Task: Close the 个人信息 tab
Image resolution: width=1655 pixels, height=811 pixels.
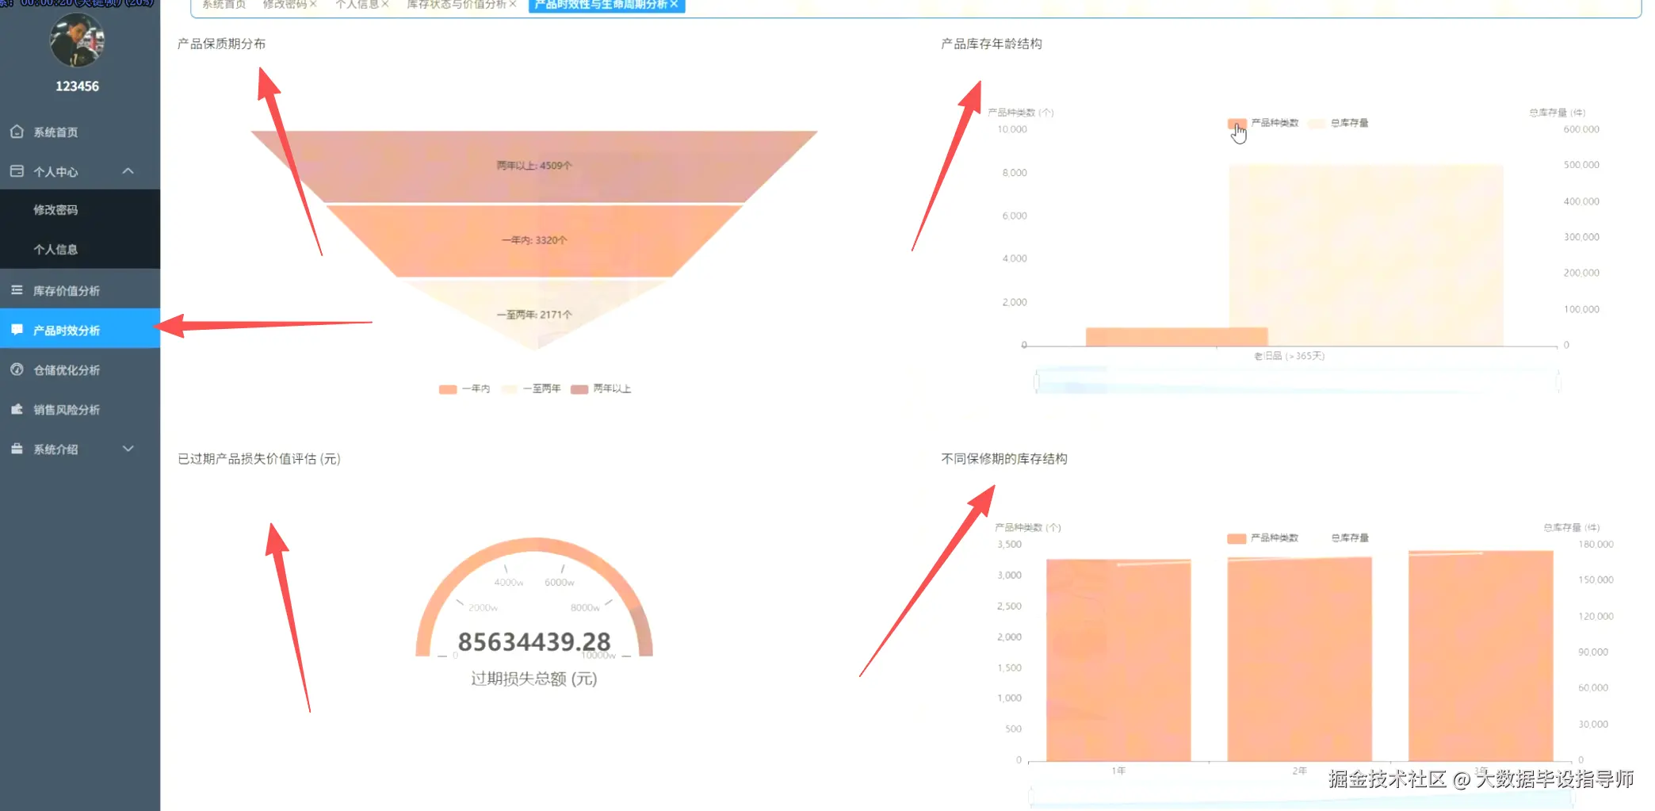Action: (x=385, y=5)
